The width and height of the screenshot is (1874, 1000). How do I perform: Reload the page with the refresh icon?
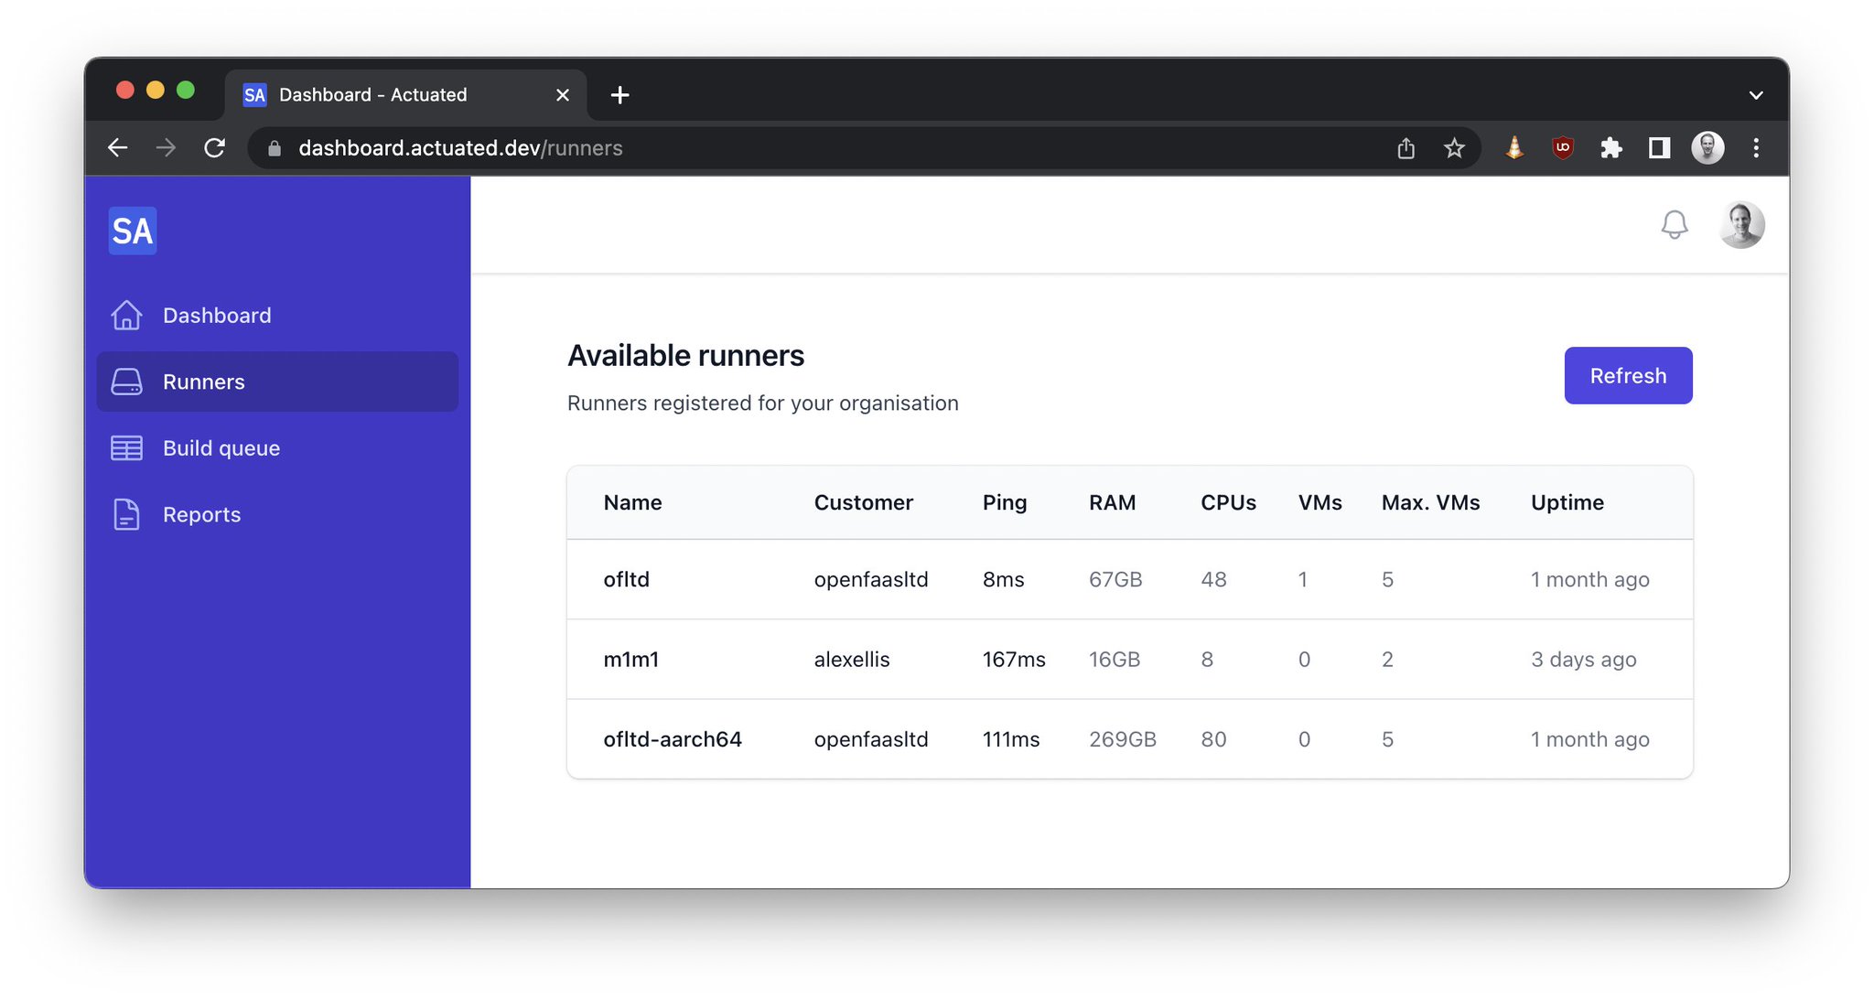[x=214, y=147]
